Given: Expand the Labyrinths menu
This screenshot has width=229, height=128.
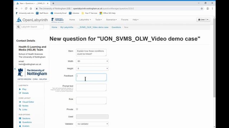Looking at the screenshot, I should (85, 20).
